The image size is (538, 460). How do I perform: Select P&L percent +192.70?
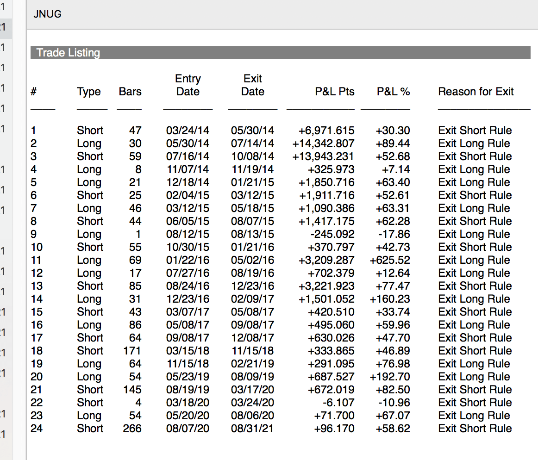point(390,377)
